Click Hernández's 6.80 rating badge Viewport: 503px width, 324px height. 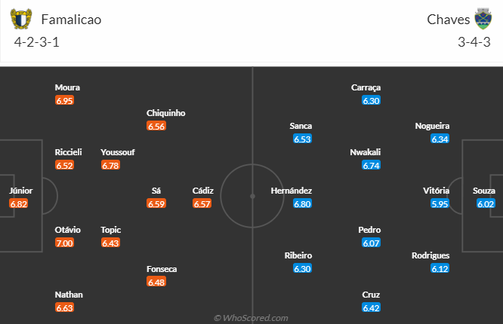click(x=302, y=203)
